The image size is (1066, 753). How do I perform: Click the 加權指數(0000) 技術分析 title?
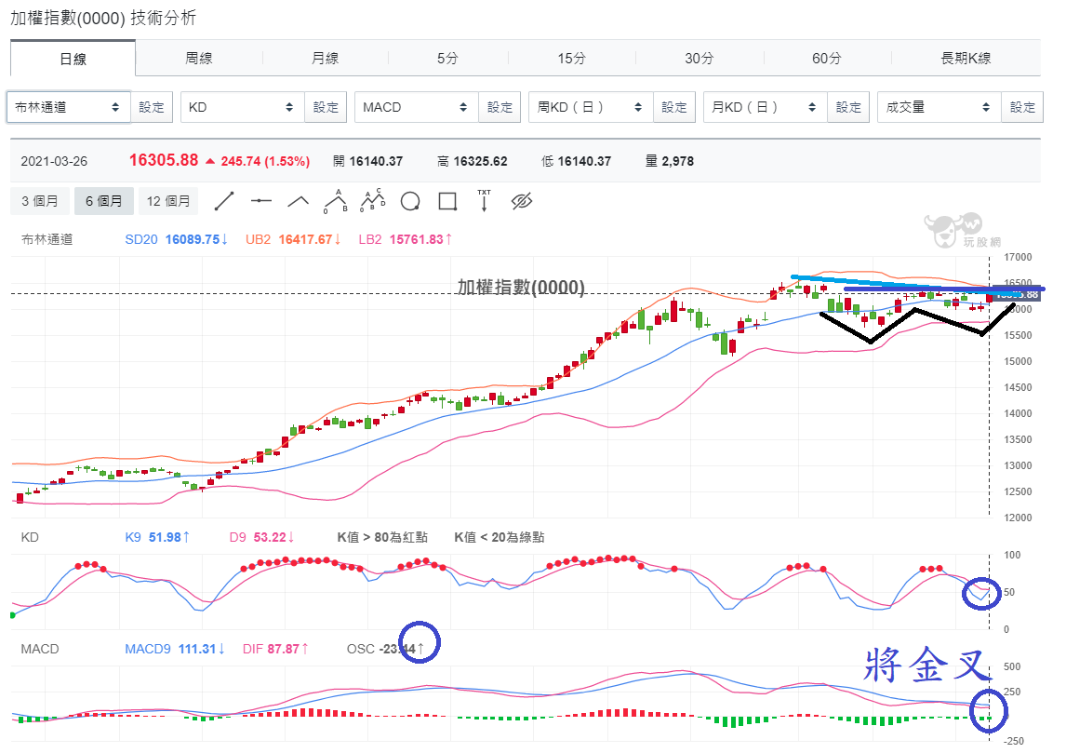[103, 18]
